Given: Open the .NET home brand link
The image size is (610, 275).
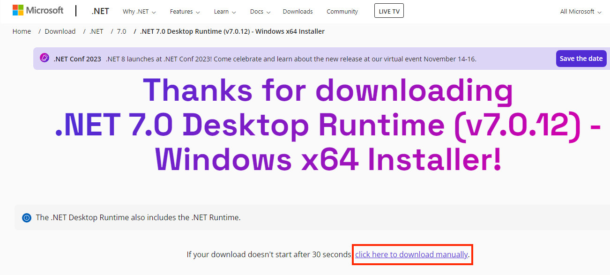Looking at the screenshot, I should [x=100, y=11].
